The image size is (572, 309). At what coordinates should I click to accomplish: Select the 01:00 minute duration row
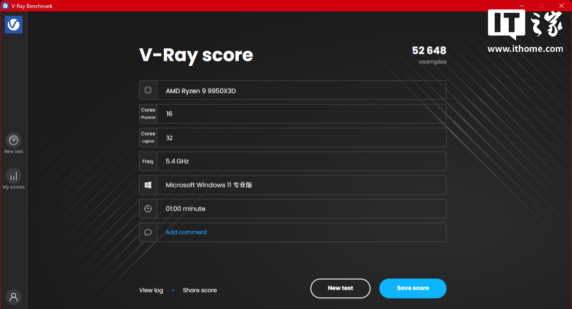pyautogui.click(x=301, y=209)
